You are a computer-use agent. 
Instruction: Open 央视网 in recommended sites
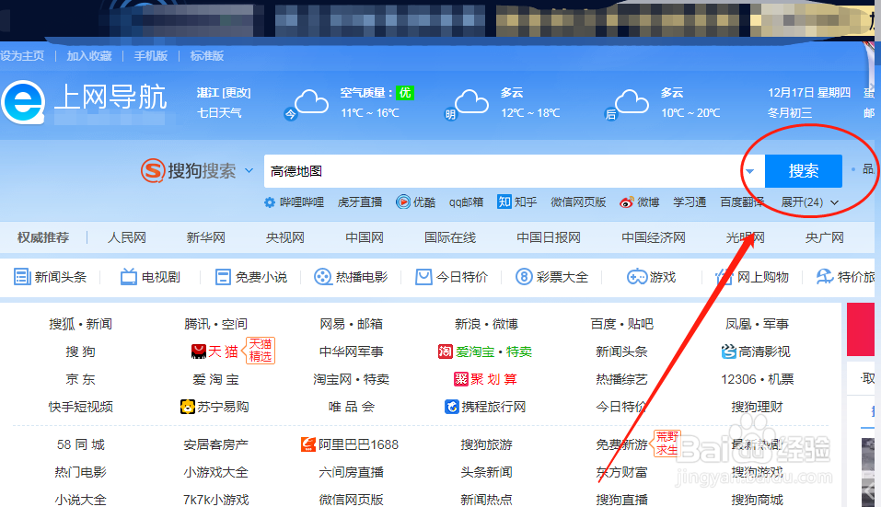[284, 237]
